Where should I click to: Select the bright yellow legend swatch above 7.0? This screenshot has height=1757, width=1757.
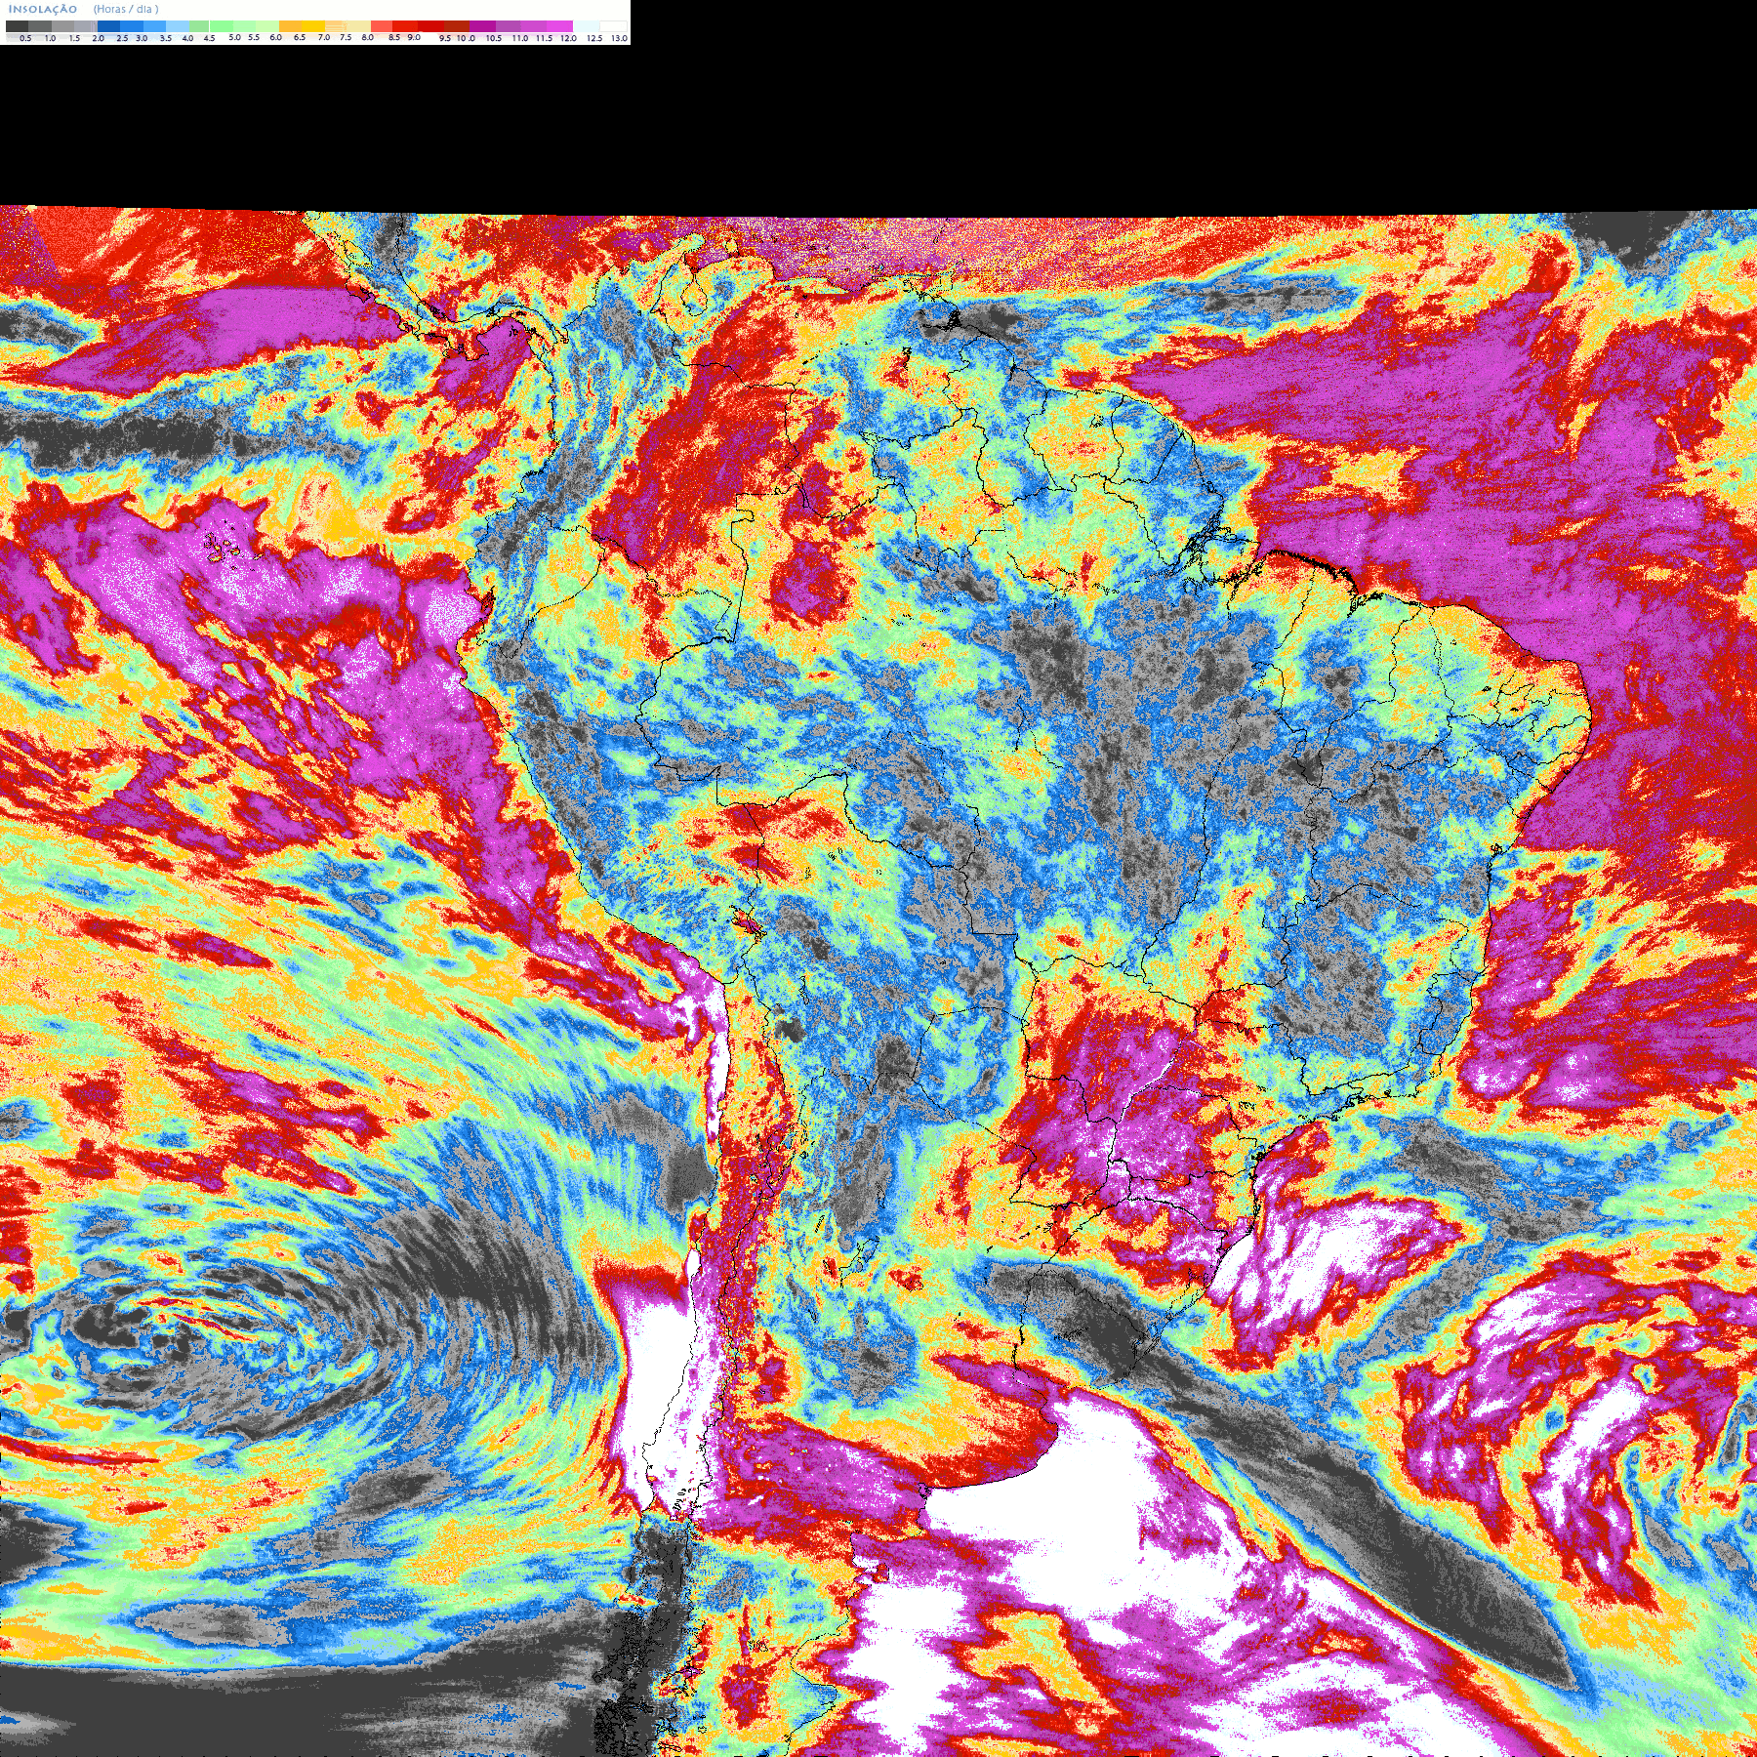pos(313,26)
